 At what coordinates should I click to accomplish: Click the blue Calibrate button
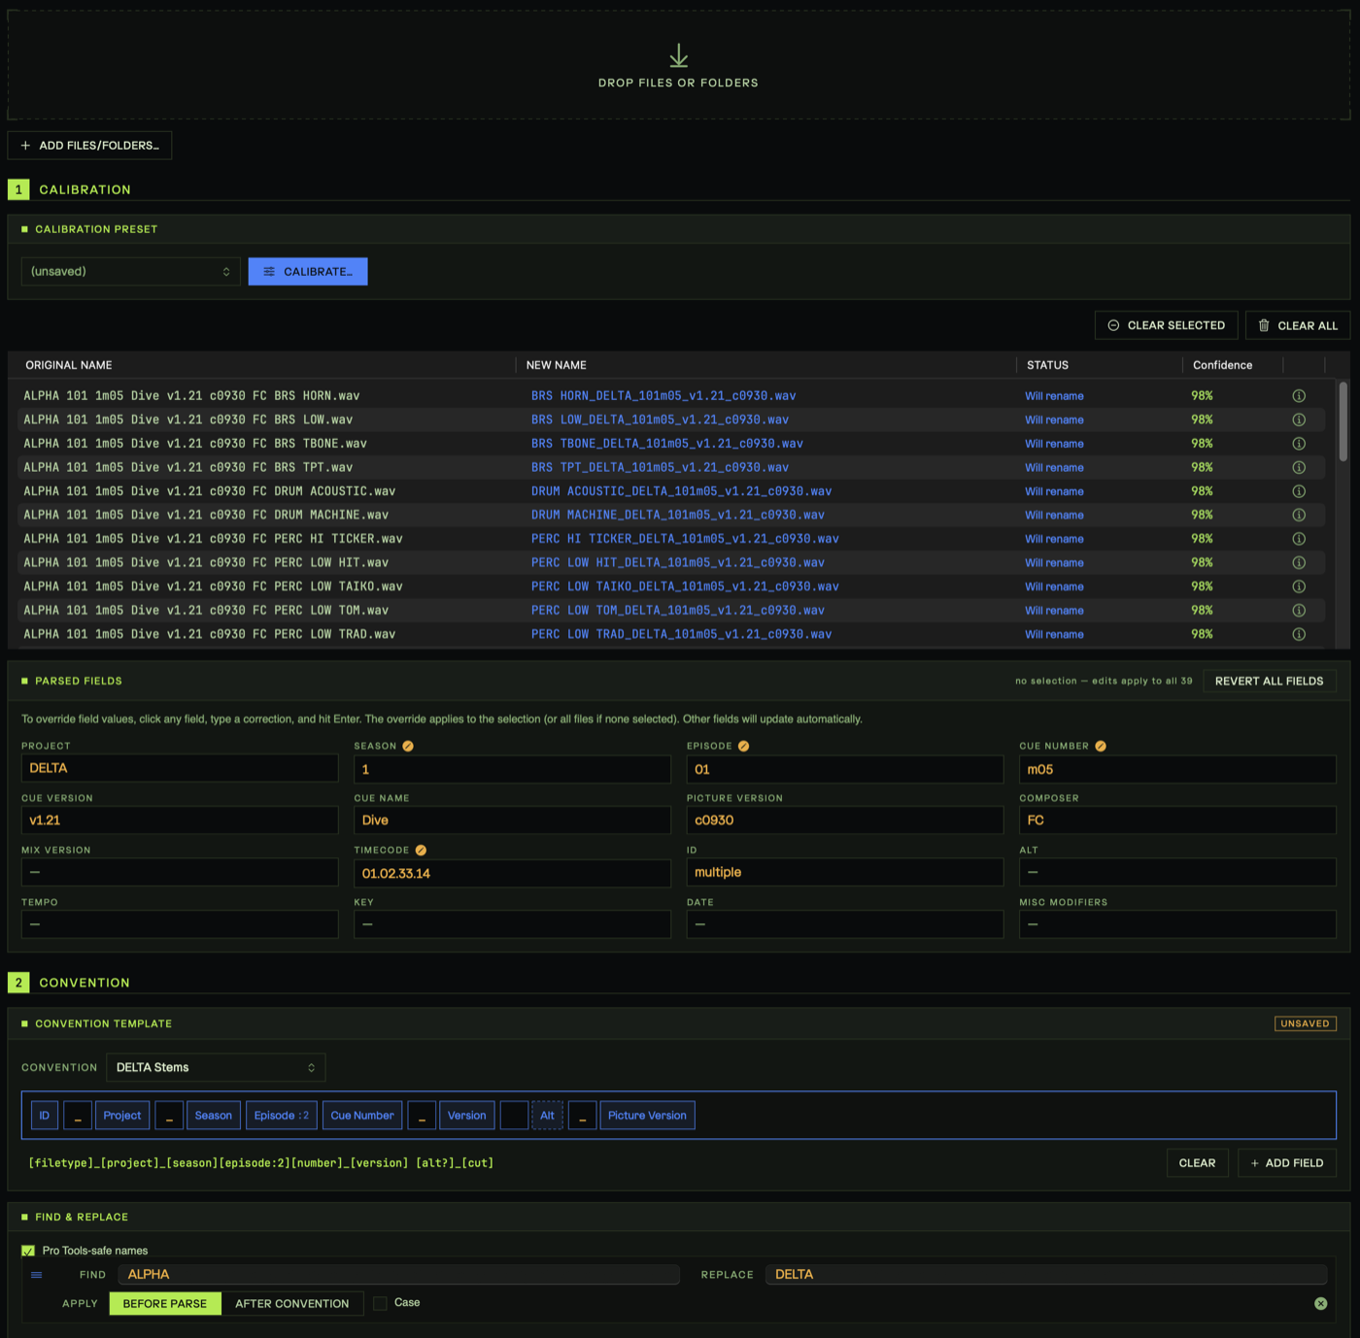click(x=308, y=272)
